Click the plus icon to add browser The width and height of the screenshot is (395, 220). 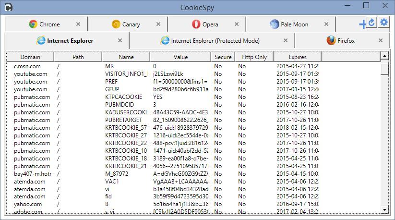coord(362,24)
